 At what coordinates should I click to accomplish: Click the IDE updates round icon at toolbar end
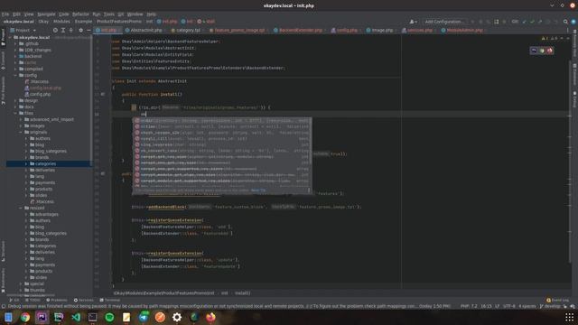573,22
